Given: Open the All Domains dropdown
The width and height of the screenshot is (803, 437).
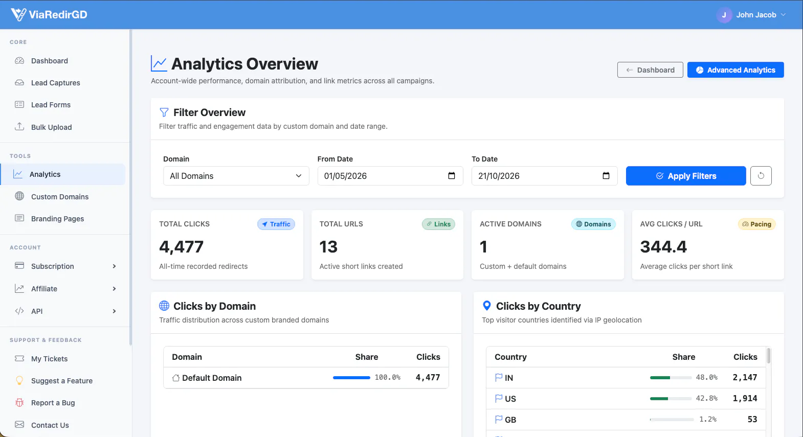Looking at the screenshot, I should pyautogui.click(x=236, y=176).
